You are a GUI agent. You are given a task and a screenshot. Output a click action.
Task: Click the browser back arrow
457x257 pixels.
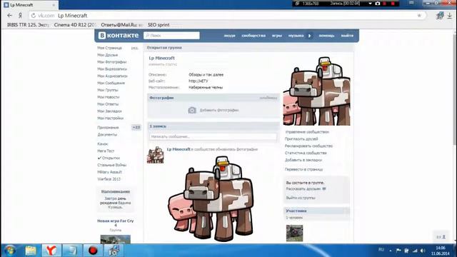pyautogui.click(x=9, y=16)
